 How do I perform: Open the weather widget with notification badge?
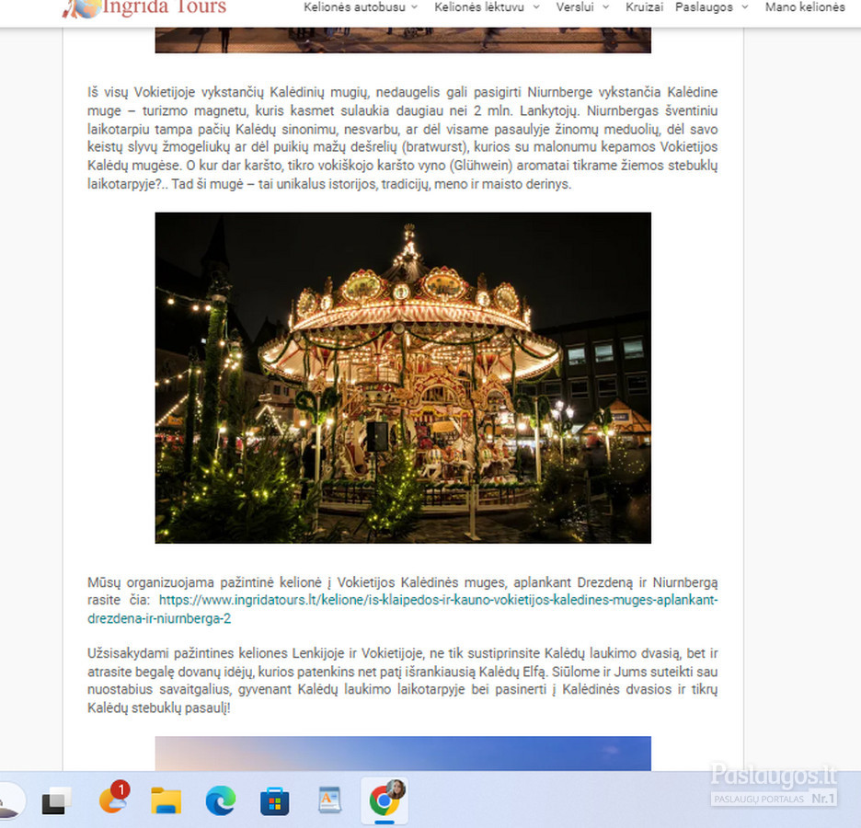point(113,799)
